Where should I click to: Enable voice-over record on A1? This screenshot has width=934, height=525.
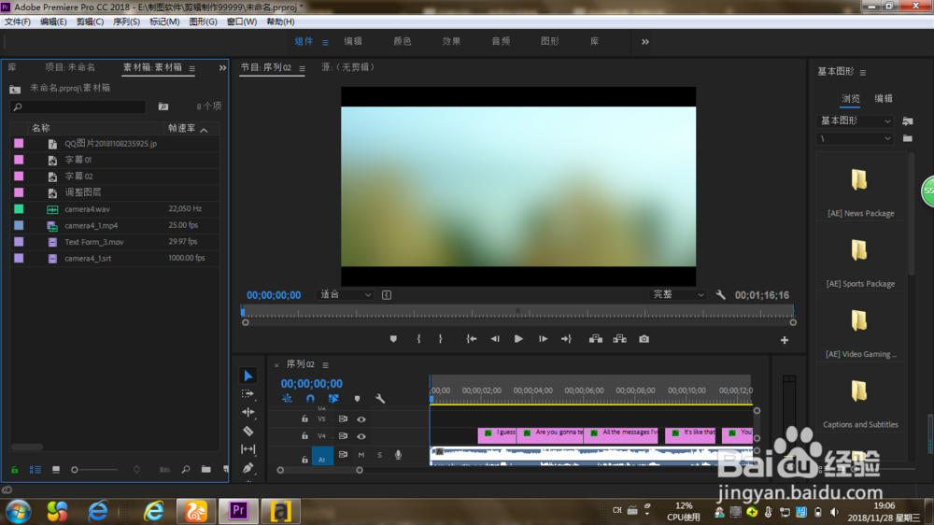[398, 455]
